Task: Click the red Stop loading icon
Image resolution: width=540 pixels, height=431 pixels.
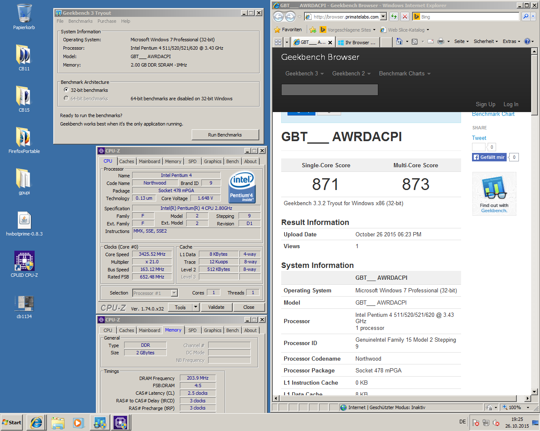Action: tap(404, 16)
